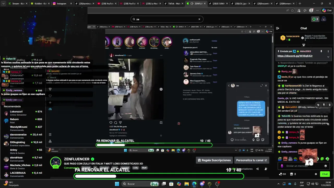Open Discord from the taskbar
334x188 pixels.
[202, 184]
